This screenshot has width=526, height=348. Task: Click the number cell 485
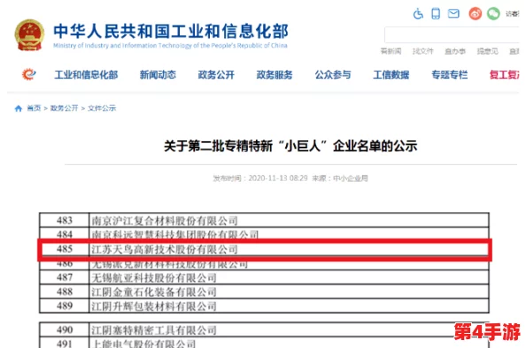click(65, 249)
